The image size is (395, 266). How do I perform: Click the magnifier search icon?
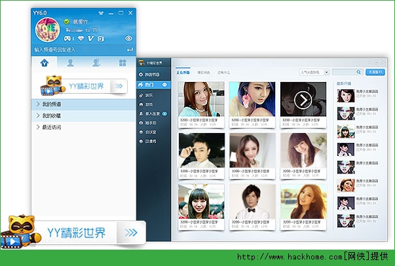point(359,72)
